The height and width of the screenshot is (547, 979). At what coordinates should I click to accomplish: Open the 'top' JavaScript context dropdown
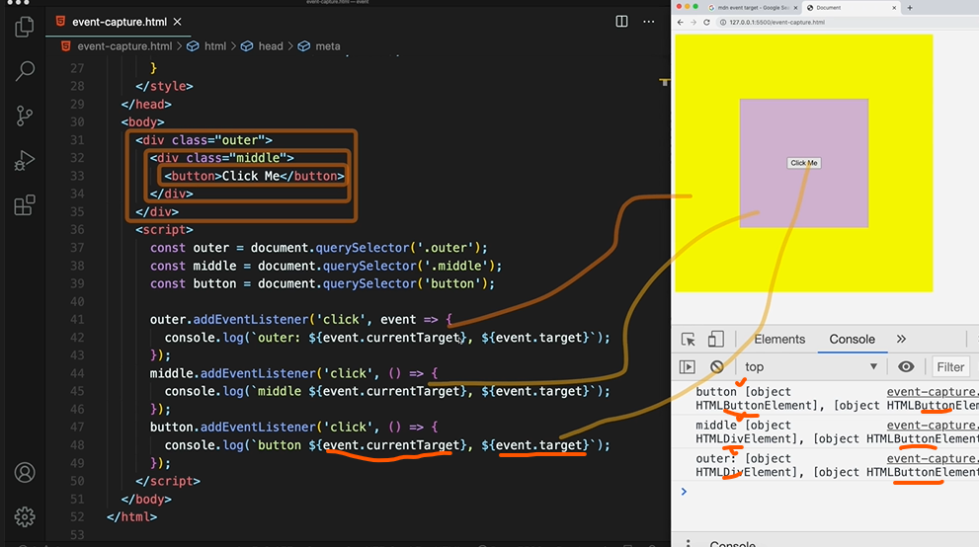pos(810,366)
